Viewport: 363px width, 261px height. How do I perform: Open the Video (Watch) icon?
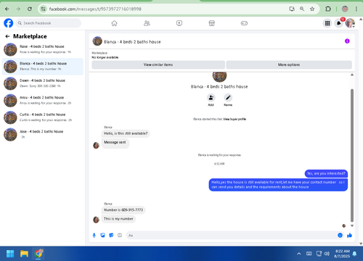click(x=179, y=23)
